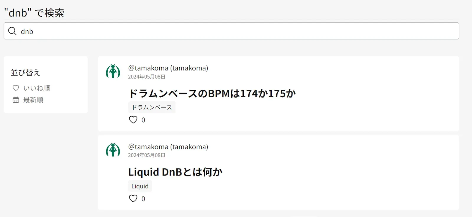Like the ドラムンベースのBPM post with the heart

click(x=133, y=120)
